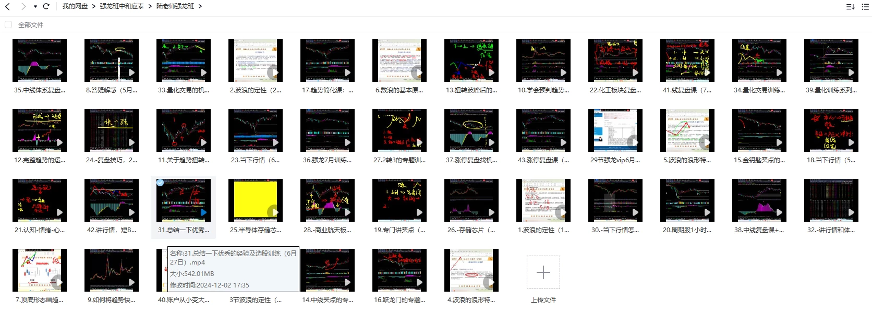872x324 pixels.
Task: Click the plus upload file tile
Action: click(x=543, y=272)
